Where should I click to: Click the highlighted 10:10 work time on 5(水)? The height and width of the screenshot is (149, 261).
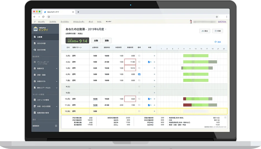(130, 68)
